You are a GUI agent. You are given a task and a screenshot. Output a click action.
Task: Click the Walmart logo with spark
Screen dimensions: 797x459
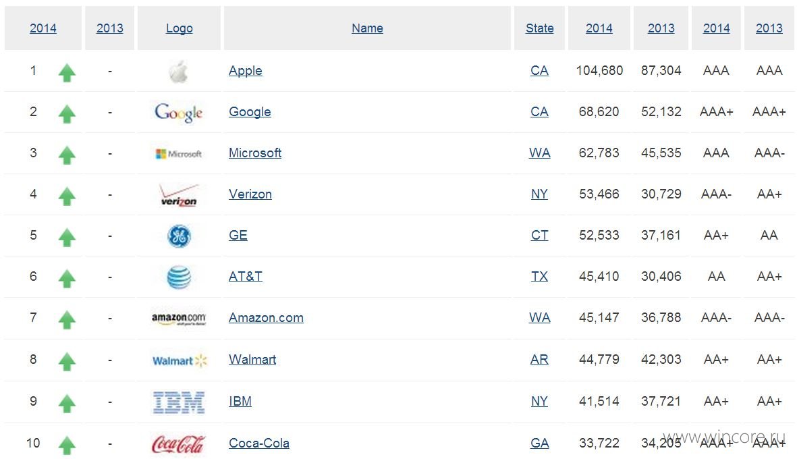coord(180,360)
